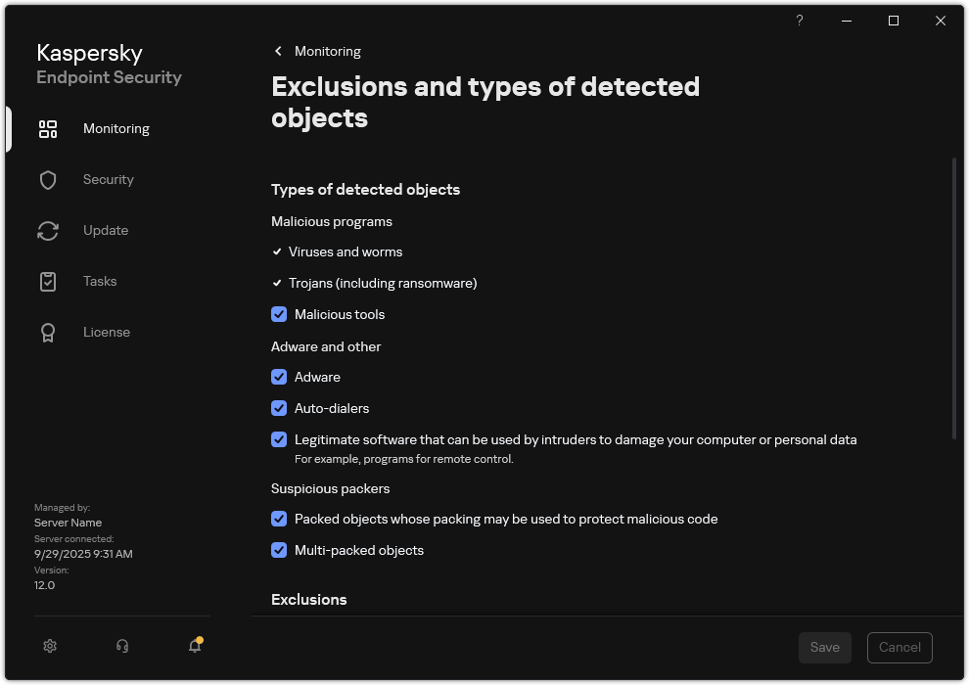This screenshot has width=969, height=685.
Task: Open Update via the refresh icon
Action: (48, 230)
